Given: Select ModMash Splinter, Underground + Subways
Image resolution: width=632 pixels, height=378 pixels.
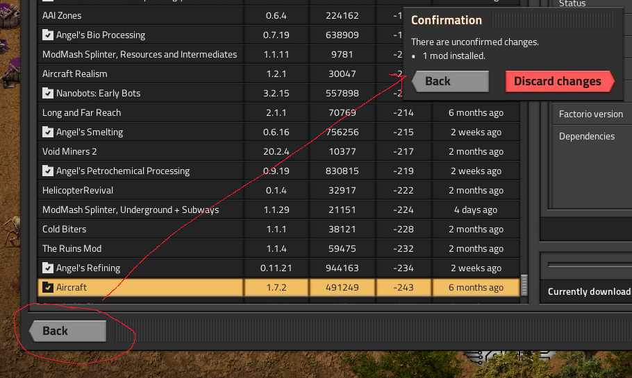Looking at the screenshot, I should (x=139, y=209).
